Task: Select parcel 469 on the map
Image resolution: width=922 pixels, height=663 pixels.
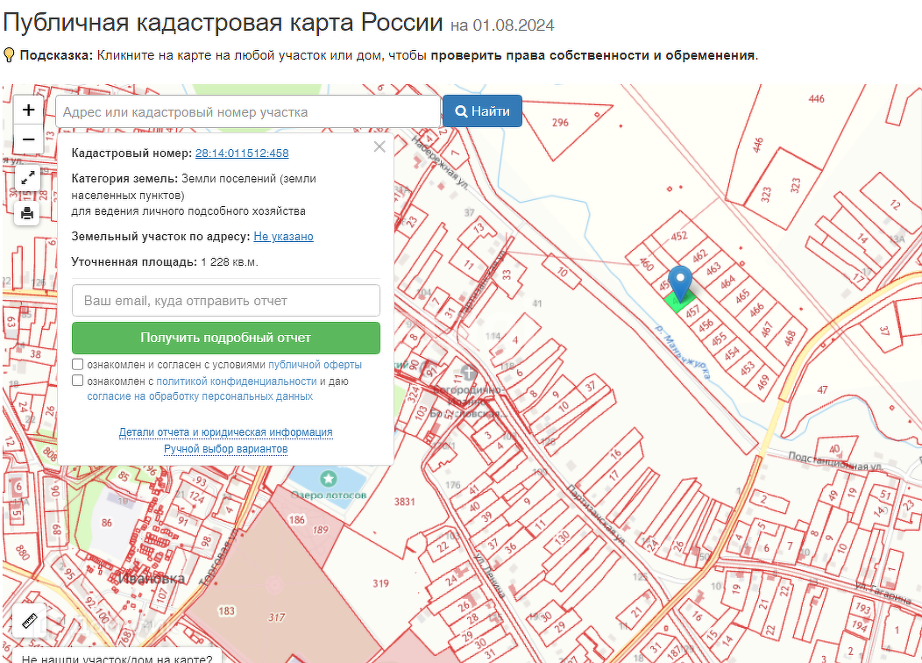Action: [x=762, y=382]
